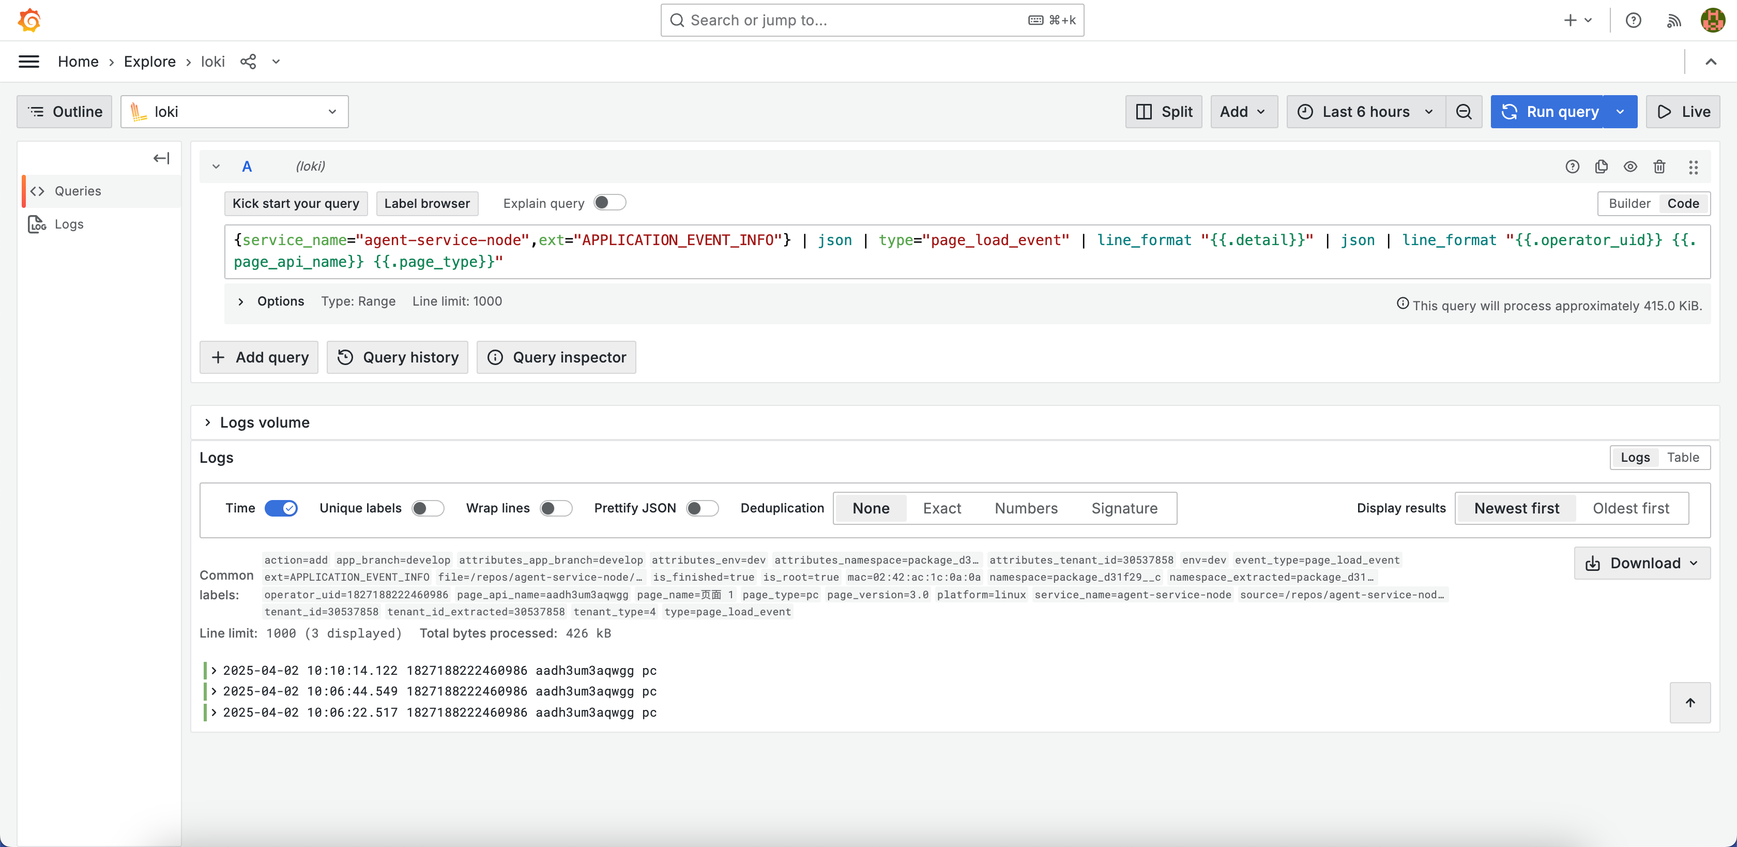Click the zoom out time range icon
The height and width of the screenshot is (847, 1737).
tap(1463, 111)
